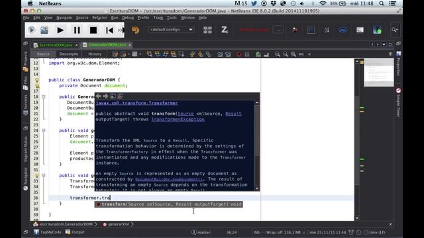Viewport: 424px width, 238px height.
Task: Click the javadoc popup forward arrow
Action: [x=105, y=96]
